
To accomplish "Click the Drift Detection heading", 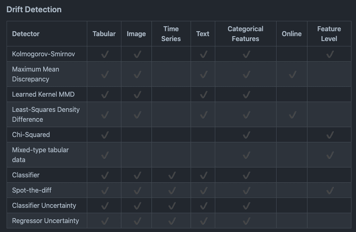I will (x=34, y=10).
